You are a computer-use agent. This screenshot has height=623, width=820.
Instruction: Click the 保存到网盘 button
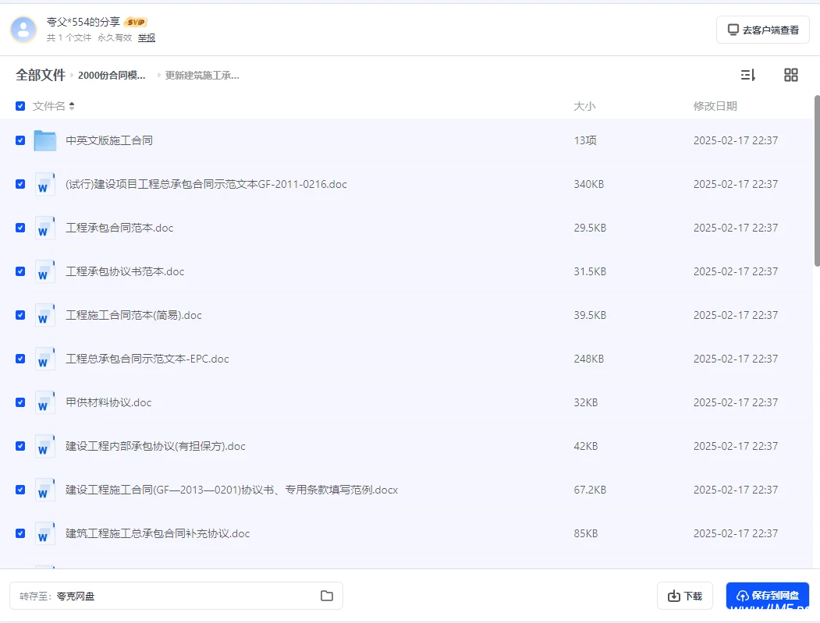[x=767, y=596]
